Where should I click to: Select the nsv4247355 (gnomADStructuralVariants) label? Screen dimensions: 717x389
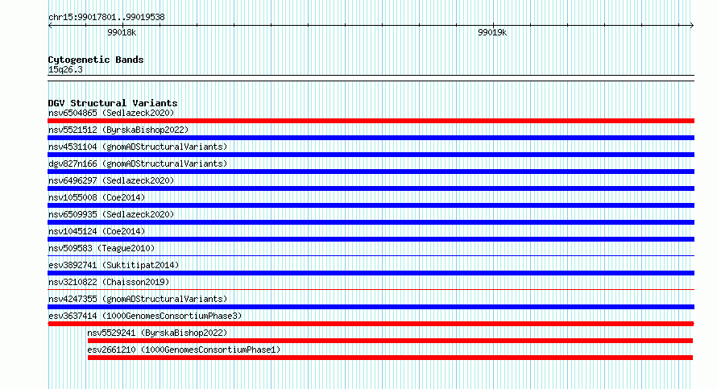point(138,299)
